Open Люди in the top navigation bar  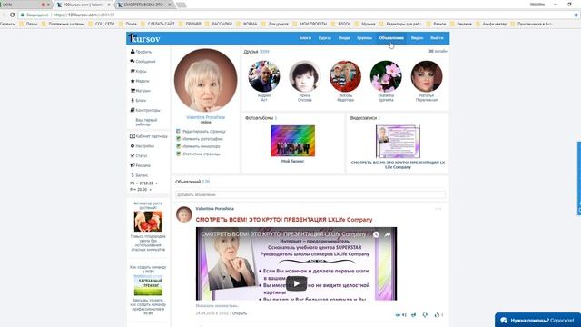[344, 38]
